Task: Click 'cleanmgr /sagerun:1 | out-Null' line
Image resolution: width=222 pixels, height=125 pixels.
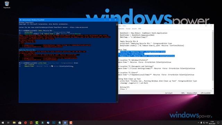Action: coord(134,83)
